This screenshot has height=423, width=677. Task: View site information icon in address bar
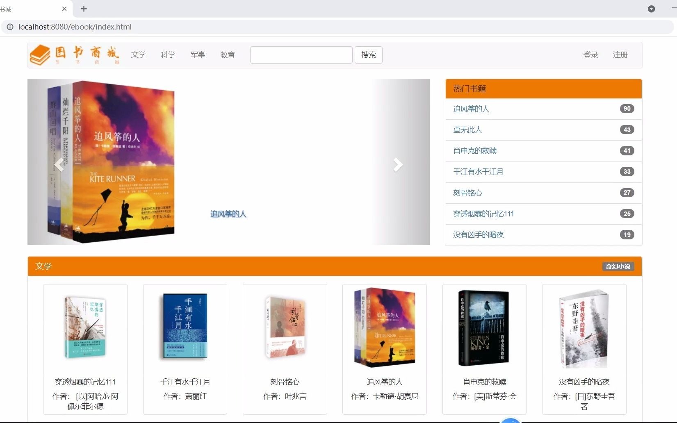[x=9, y=27]
